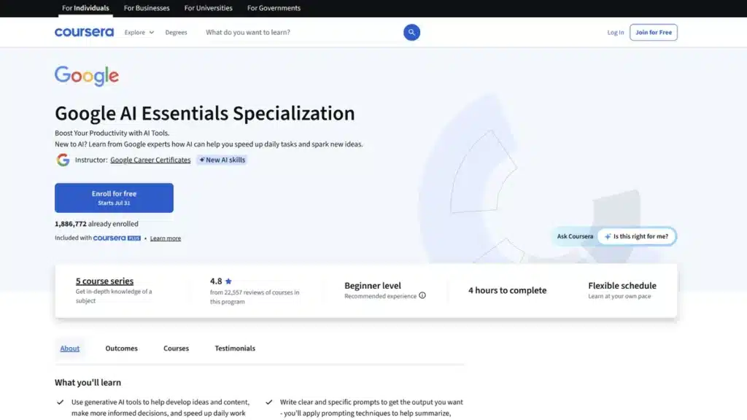Image resolution: width=747 pixels, height=420 pixels.
Task: Switch to For Universities tab
Action: tap(208, 8)
